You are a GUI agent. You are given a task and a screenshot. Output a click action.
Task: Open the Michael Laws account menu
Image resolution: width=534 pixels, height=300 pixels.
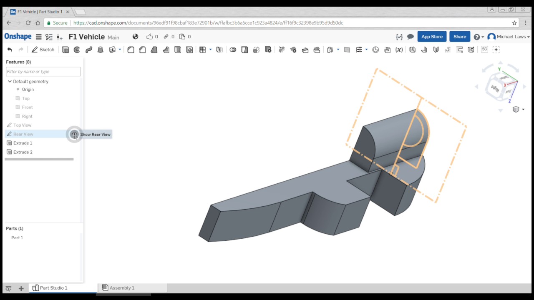click(x=509, y=37)
